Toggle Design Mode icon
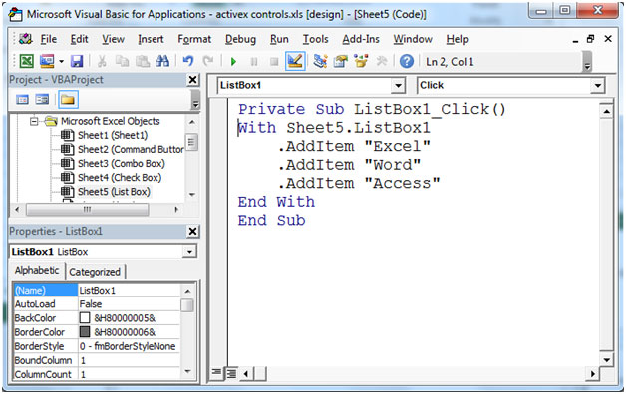The height and width of the screenshot is (394, 626). click(x=295, y=61)
